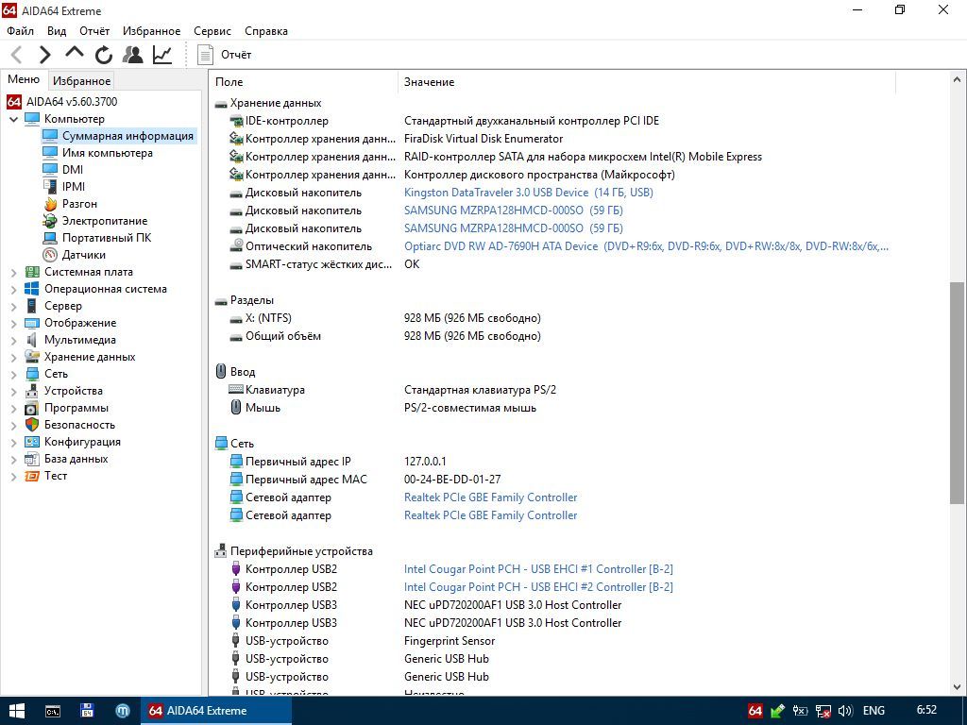Select the Портативный ПК laptop icon
Screen dimensions: 967x725
pos(50,238)
